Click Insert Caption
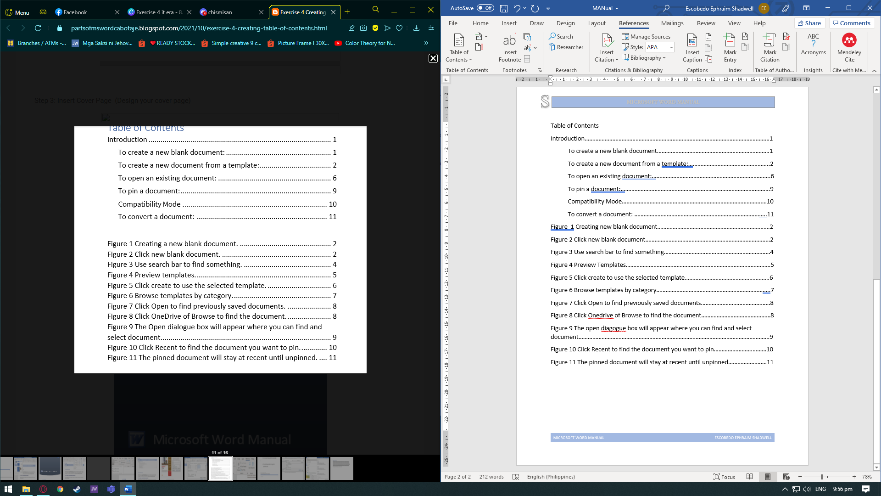Viewport: 881px width, 496px height. tap(692, 48)
